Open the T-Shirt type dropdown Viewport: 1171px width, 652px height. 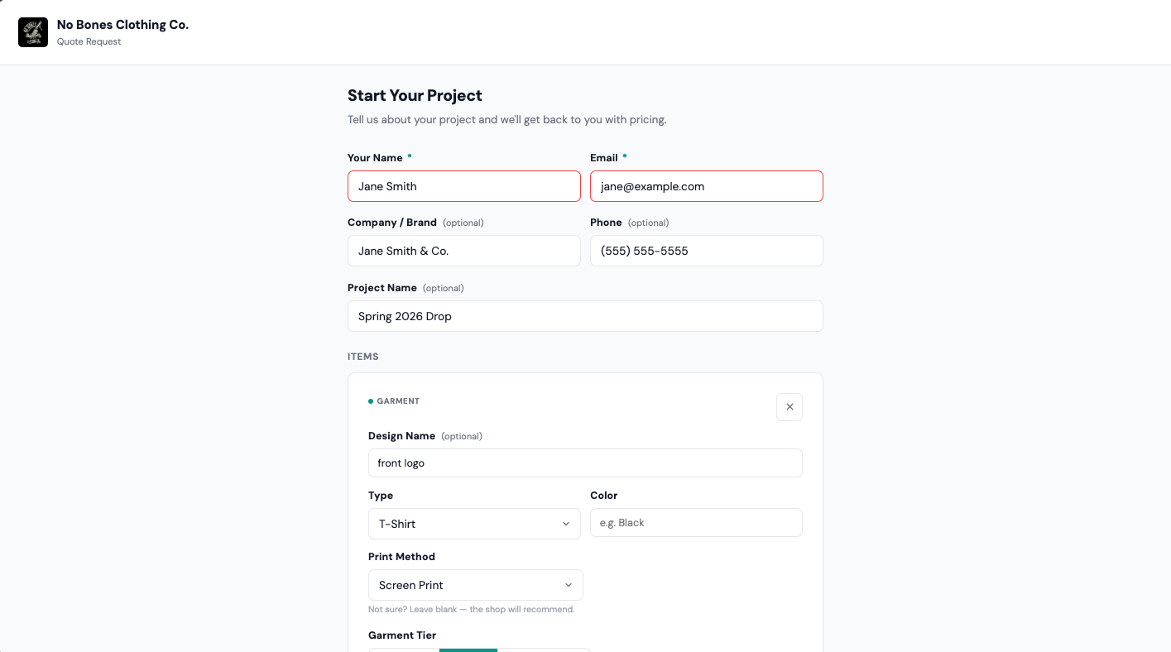pos(474,524)
